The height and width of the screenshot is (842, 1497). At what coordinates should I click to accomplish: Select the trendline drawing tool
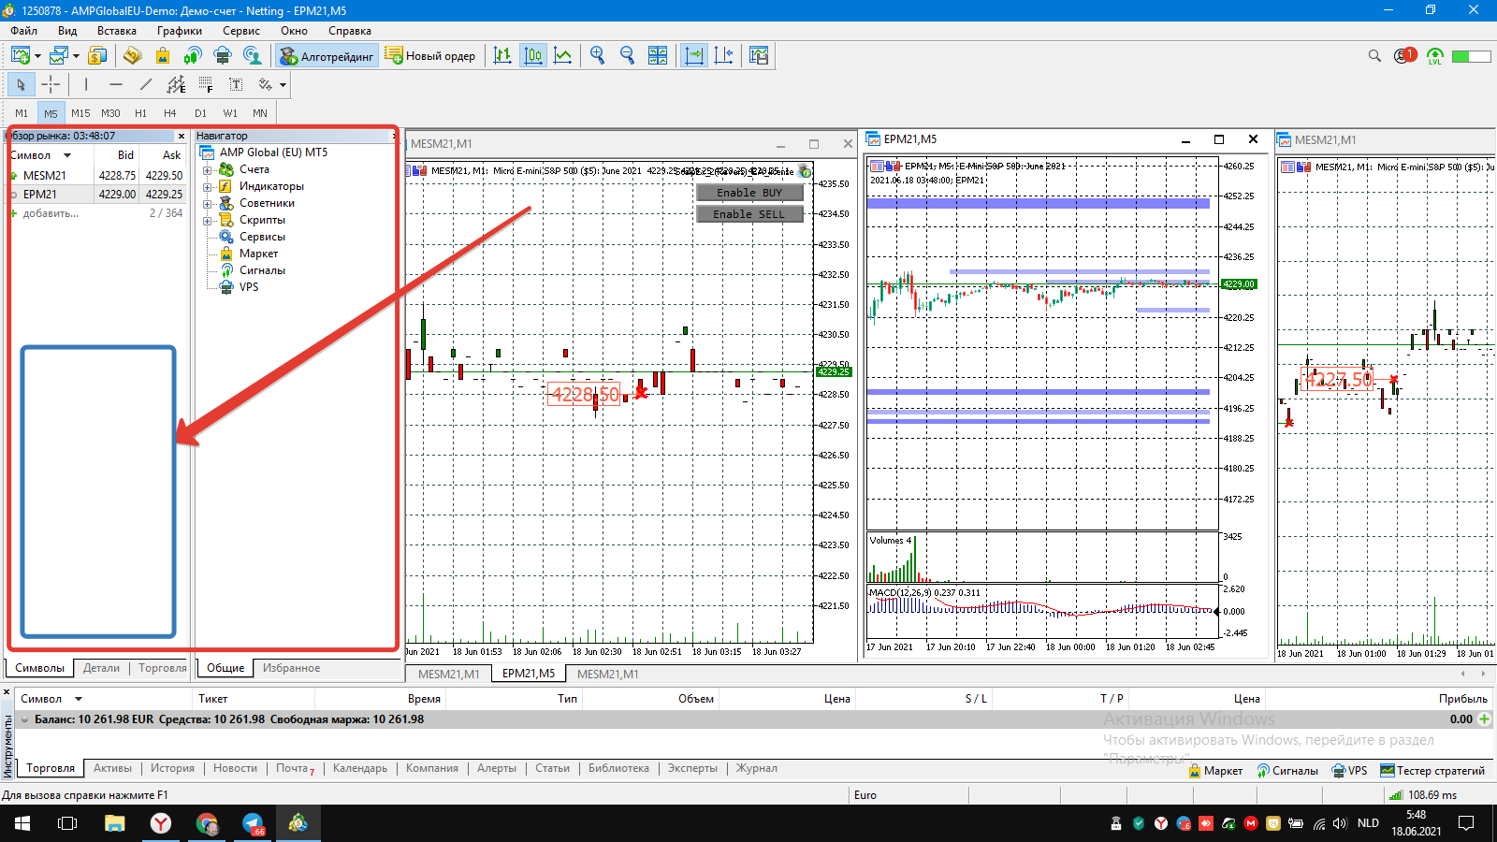(146, 84)
